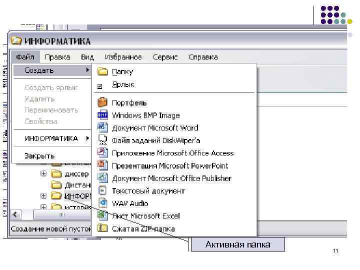
Task: Select the диссер folder in tree
Action: pos(76,174)
